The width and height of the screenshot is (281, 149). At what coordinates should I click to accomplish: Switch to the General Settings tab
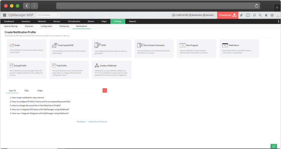(11, 26)
